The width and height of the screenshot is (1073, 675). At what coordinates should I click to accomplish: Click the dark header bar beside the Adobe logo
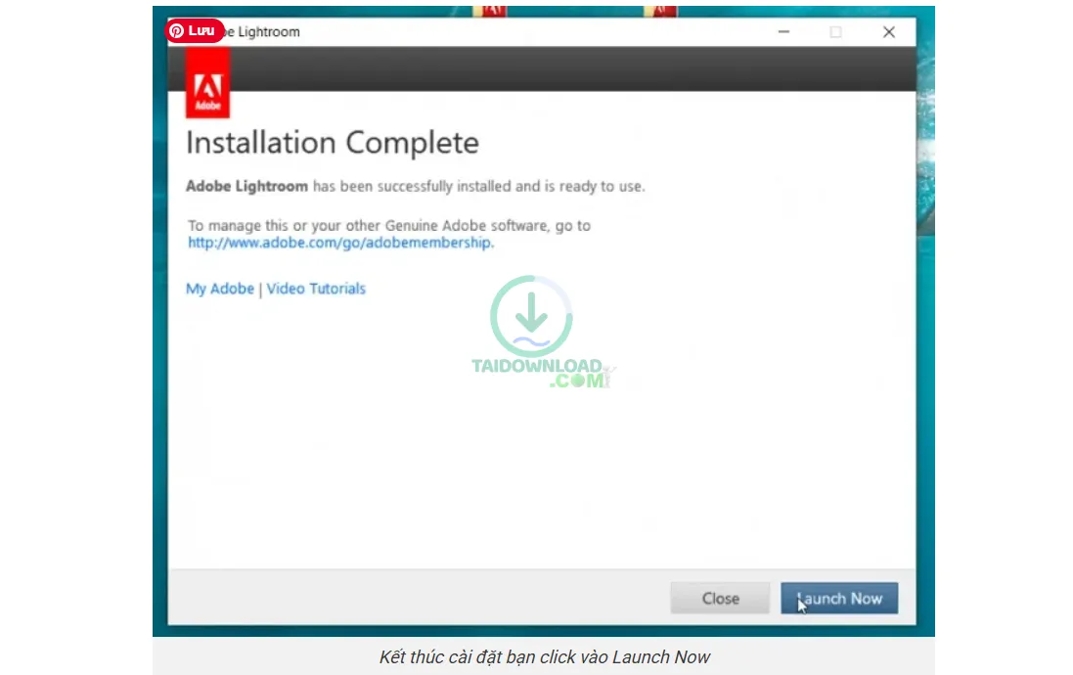(567, 68)
